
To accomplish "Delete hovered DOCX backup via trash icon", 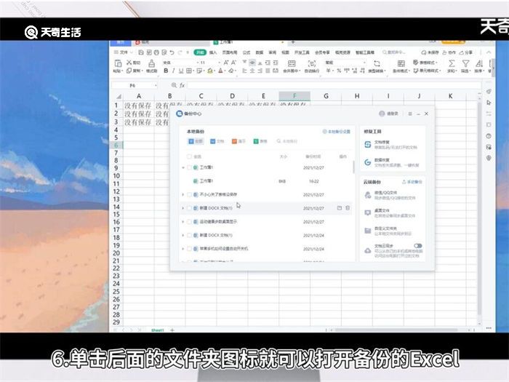I will coord(348,208).
